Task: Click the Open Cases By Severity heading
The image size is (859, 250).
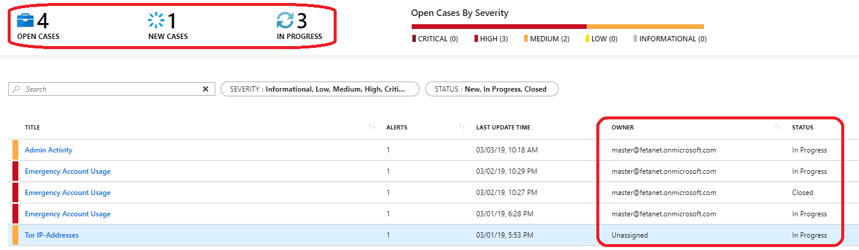Action: (460, 12)
